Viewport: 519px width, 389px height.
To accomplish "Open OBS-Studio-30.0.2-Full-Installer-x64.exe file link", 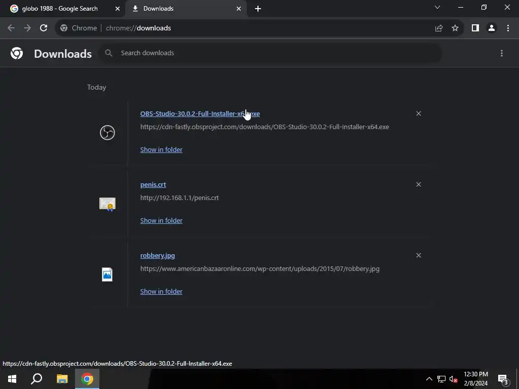I will pyautogui.click(x=200, y=114).
